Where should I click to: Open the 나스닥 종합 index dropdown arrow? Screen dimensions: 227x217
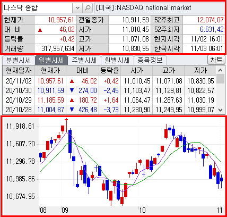pyautogui.click(x=77, y=8)
